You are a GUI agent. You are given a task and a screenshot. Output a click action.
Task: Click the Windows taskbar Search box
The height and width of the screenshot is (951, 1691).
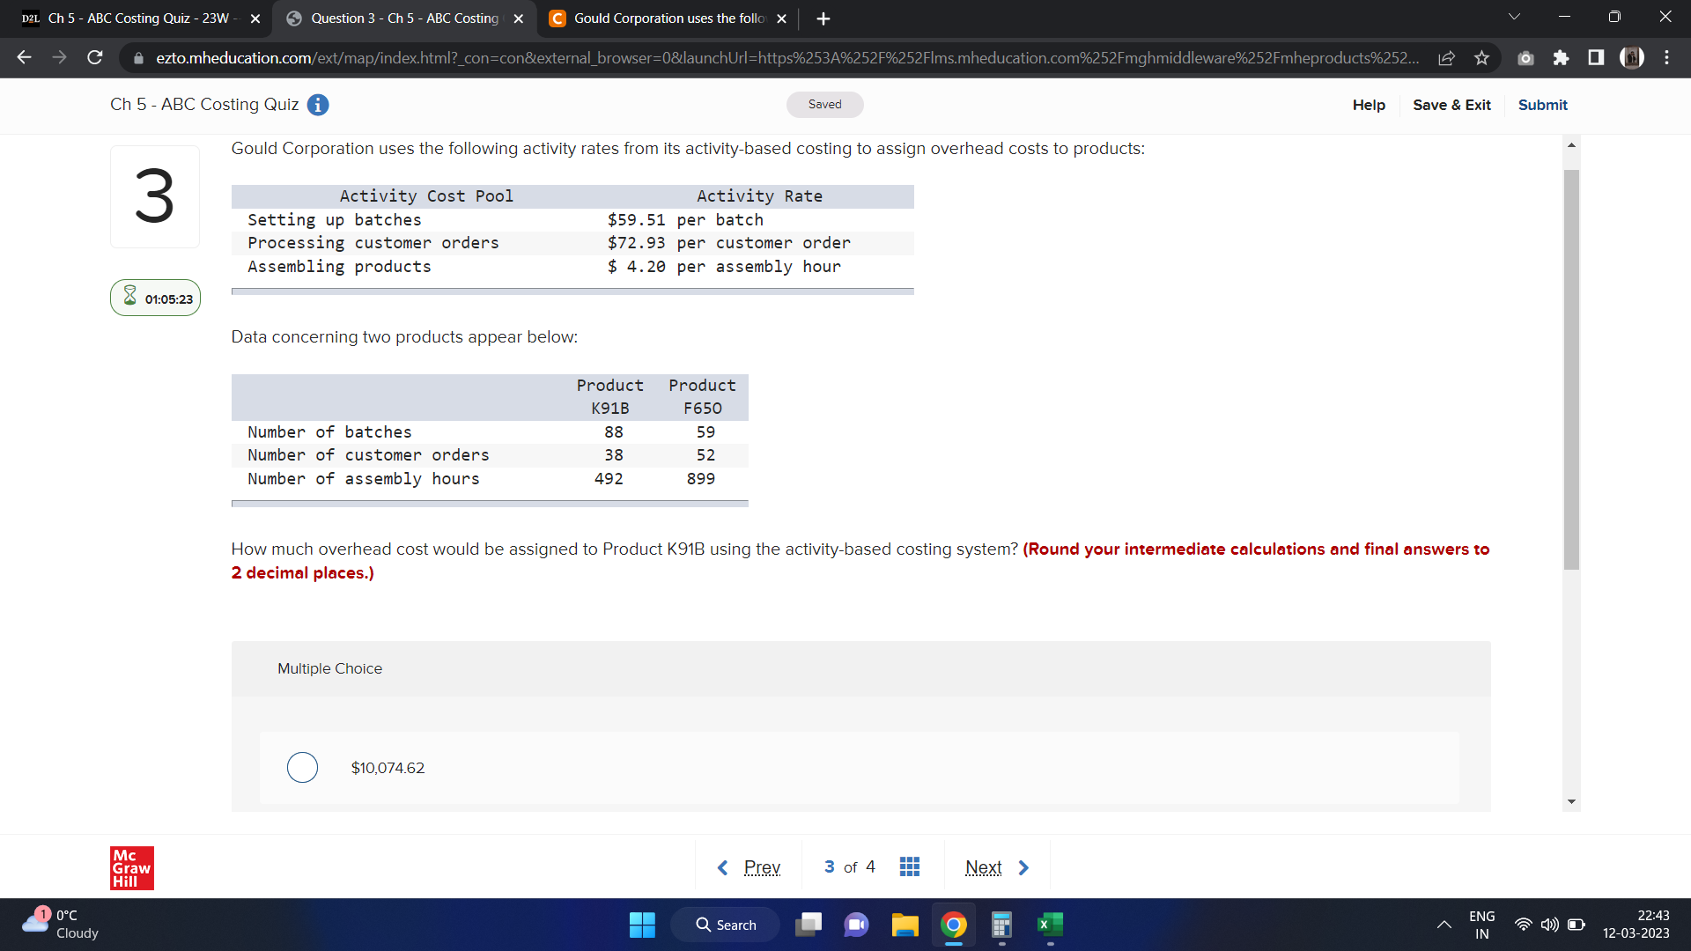(726, 925)
